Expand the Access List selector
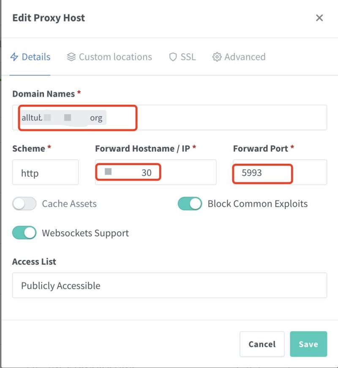This screenshot has width=338, height=368. (x=169, y=286)
